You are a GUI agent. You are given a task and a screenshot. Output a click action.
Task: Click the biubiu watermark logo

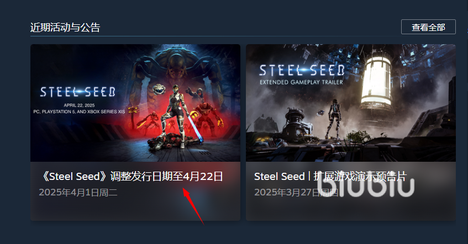[x=365, y=185]
